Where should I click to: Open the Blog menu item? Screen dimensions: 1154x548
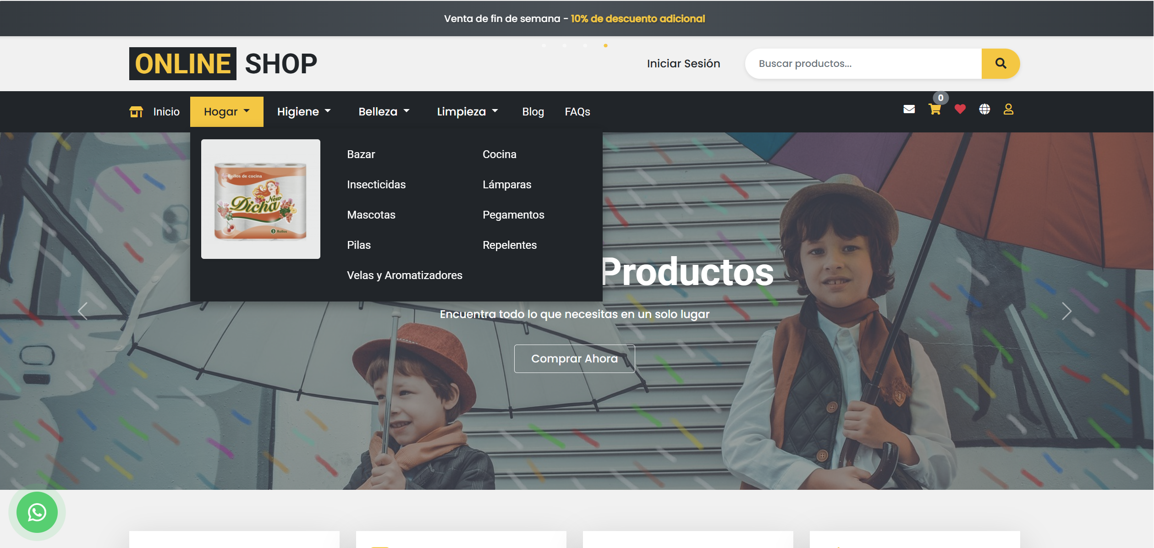(x=533, y=111)
